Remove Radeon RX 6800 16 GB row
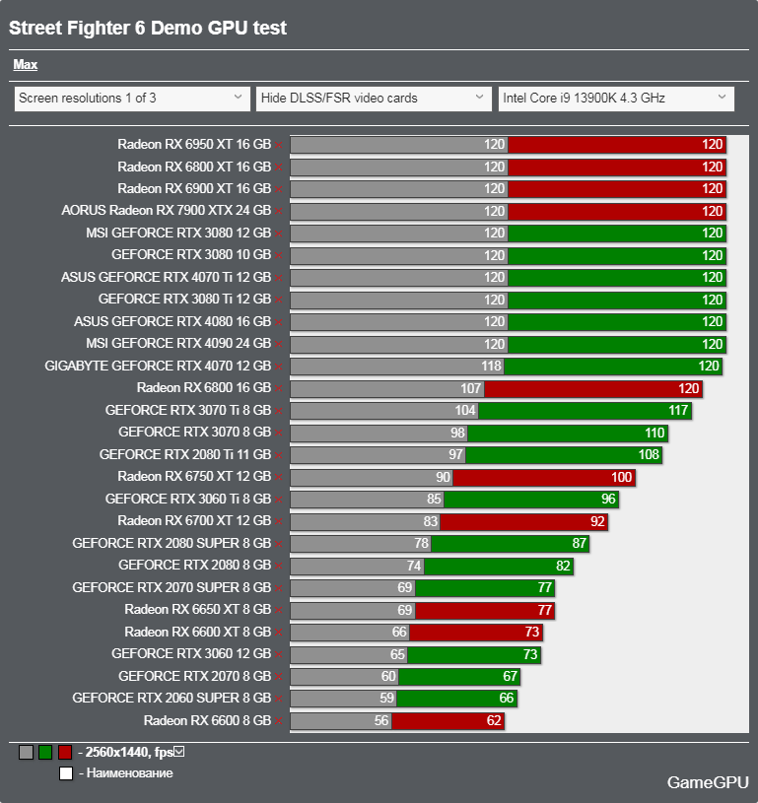Screen dimensions: 758x803 click(x=278, y=388)
